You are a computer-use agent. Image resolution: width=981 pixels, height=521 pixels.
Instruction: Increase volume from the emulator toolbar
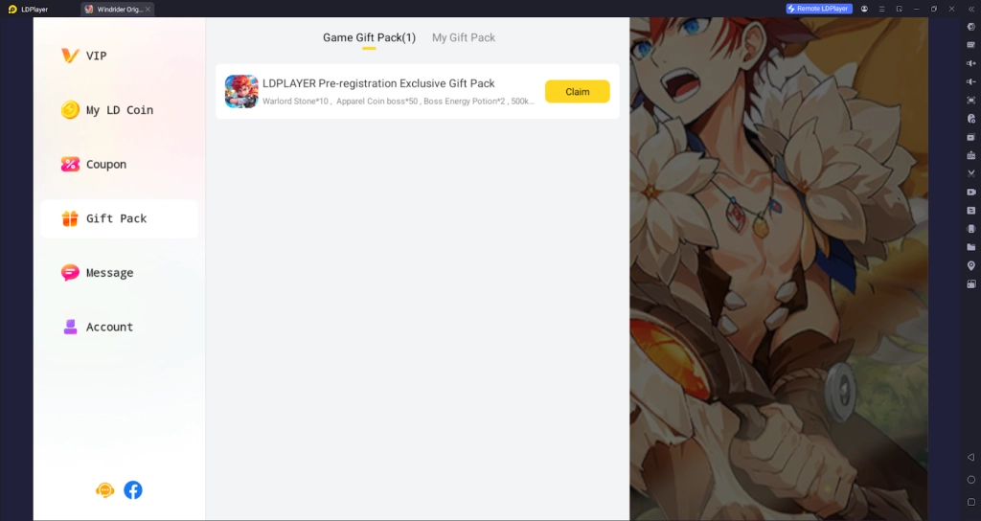click(x=971, y=63)
